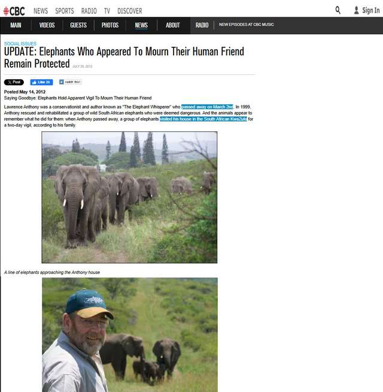The width and height of the screenshot is (383, 392).
Task: Click the SOCIAL ISSUES category link
Action: click(x=20, y=44)
